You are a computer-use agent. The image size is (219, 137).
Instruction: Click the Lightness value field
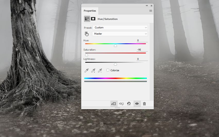click(142, 59)
